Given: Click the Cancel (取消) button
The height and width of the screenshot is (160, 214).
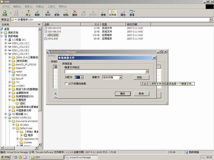Looking at the screenshot, I should point(143,94).
